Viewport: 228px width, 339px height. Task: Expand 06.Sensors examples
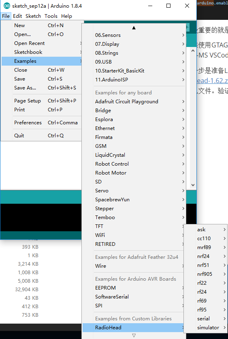tap(134, 35)
